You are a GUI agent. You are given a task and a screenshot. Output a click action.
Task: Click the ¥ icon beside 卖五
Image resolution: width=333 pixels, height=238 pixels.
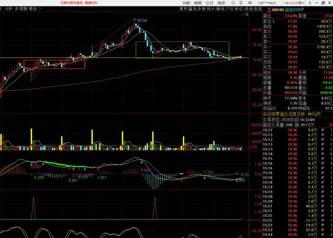273,21
